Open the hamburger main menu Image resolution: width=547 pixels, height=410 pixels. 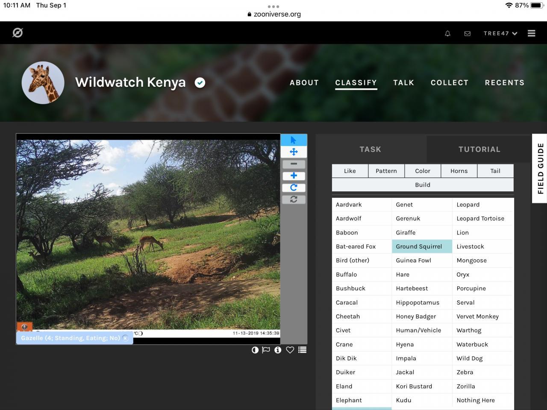531,33
